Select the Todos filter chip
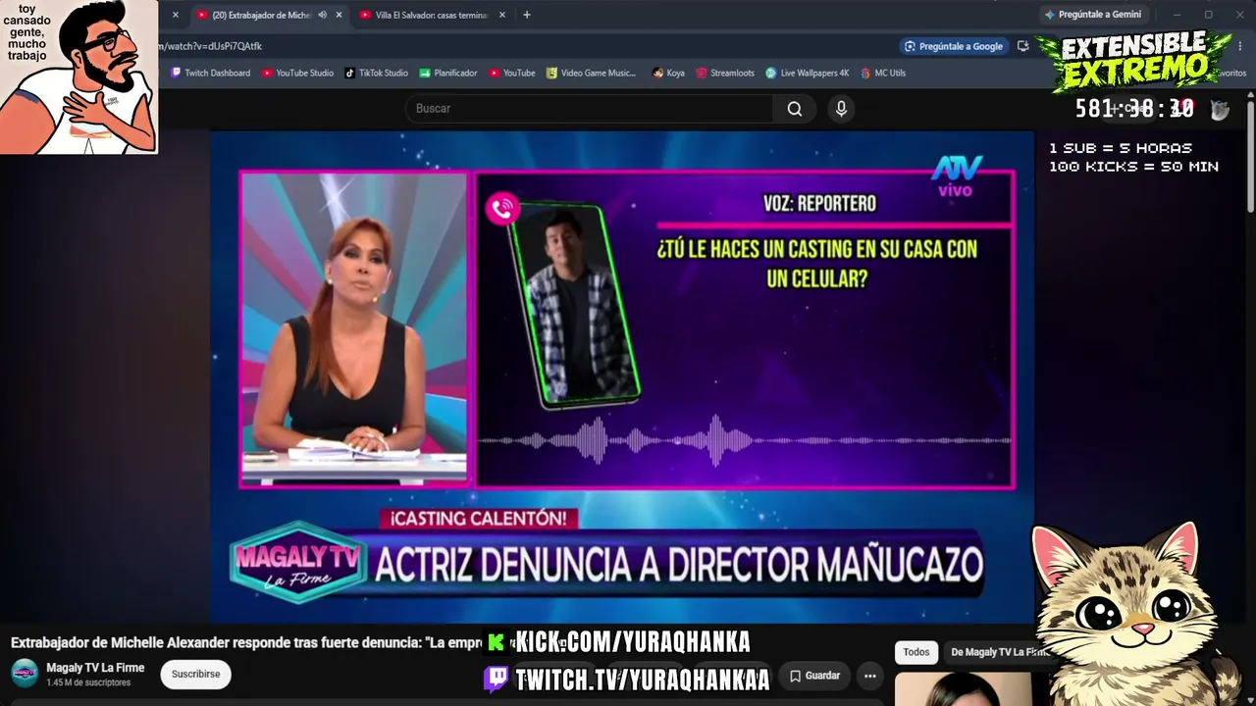This screenshot has width=1256, height=706. [x=916, y=652]
